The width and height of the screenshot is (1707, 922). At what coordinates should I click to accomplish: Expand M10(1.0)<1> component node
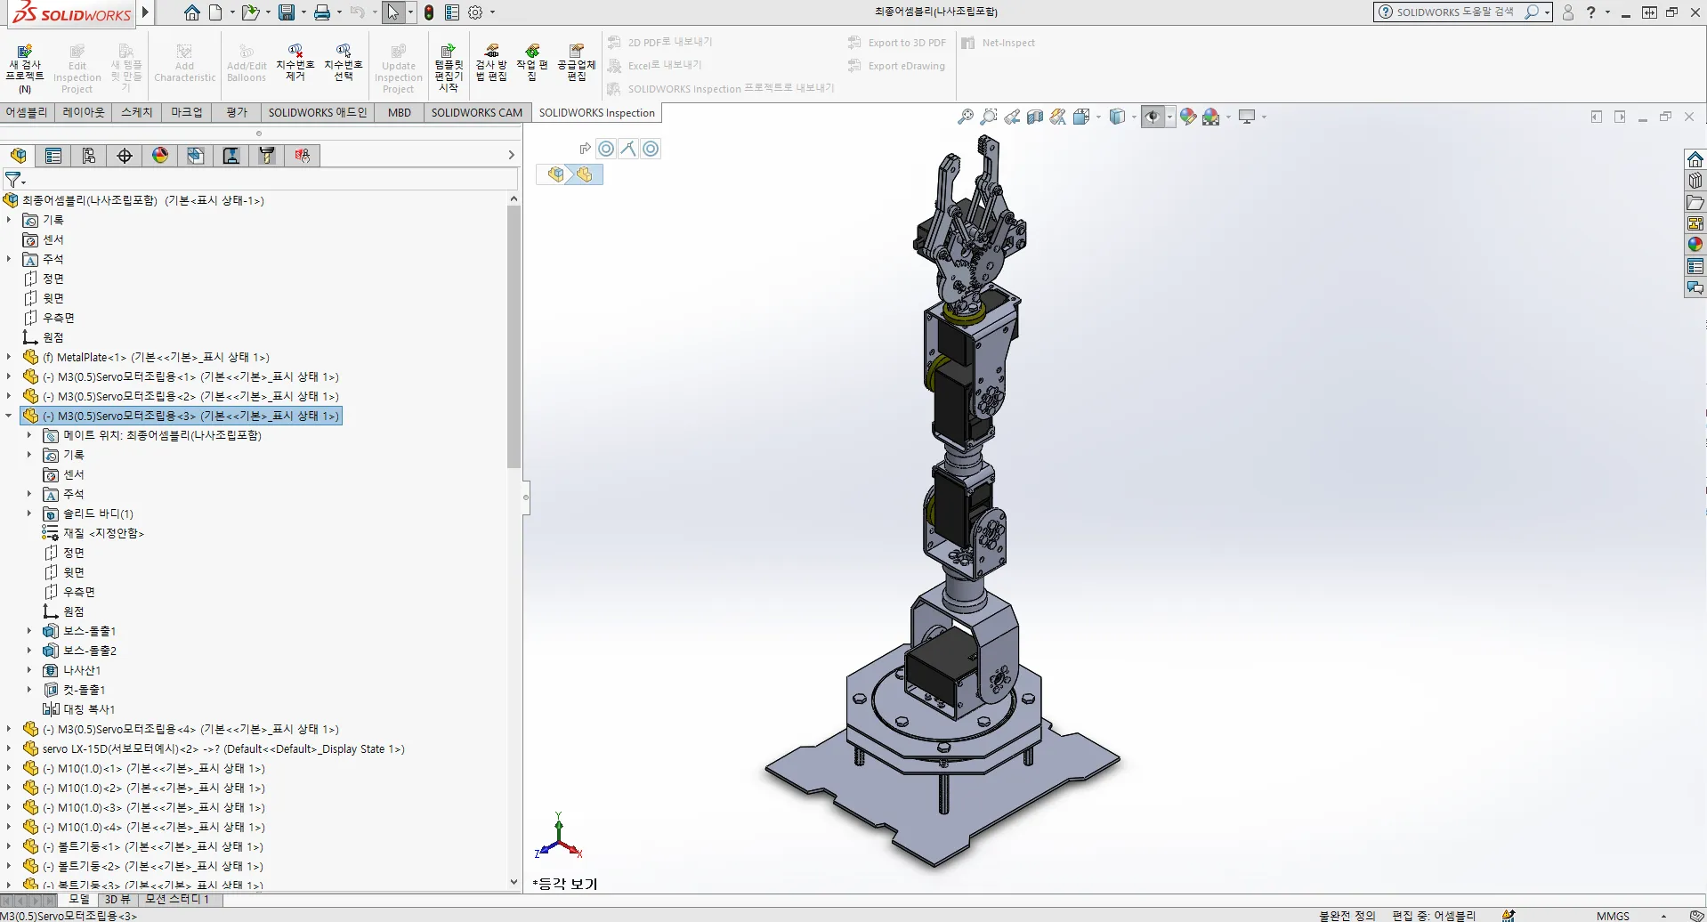tap(9, 768)
